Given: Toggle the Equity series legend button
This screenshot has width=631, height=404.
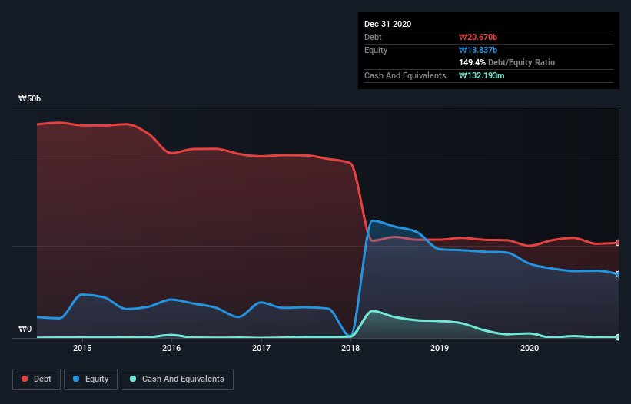Looking at the screenshot, I should (x=91, y=379).
